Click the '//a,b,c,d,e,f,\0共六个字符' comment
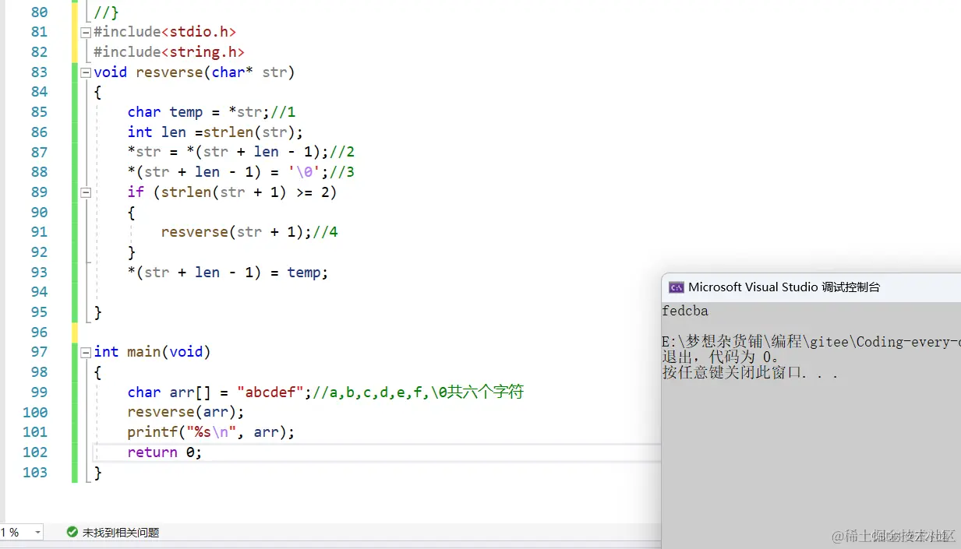Viewport: 961px width, 549px height. [418, 392]
